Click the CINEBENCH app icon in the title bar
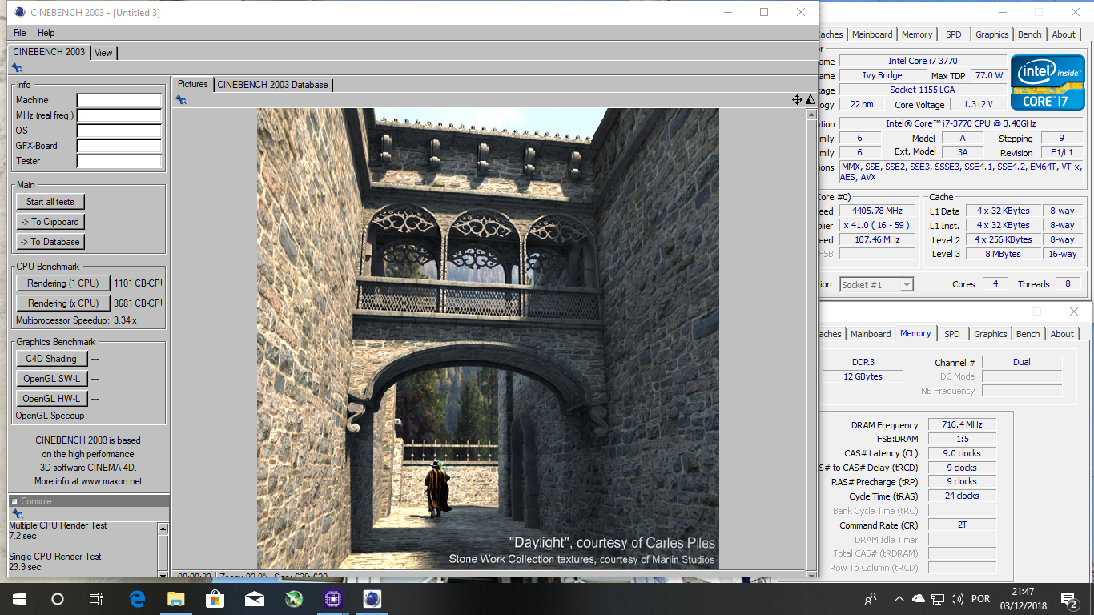The height and width of the screenshot is (615, 1094). pyautogui.click(x=19, y=12)
